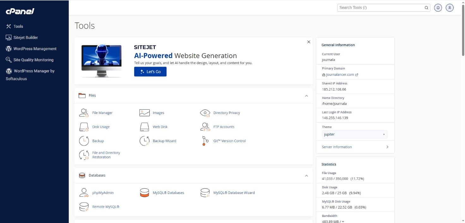The width and height of the screenshot is (465, 223).
Task: Click the Home Directory value /home/journala
Action: click(334, 104)
